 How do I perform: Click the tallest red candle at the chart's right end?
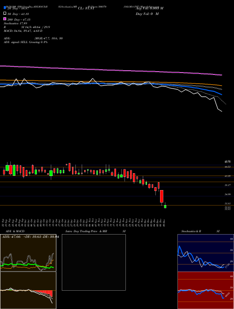pyautogui.click(x=162, y=196)
